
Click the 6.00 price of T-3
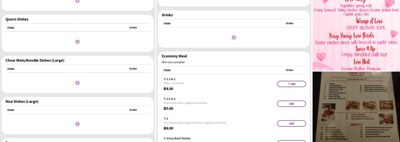(169, 128)
